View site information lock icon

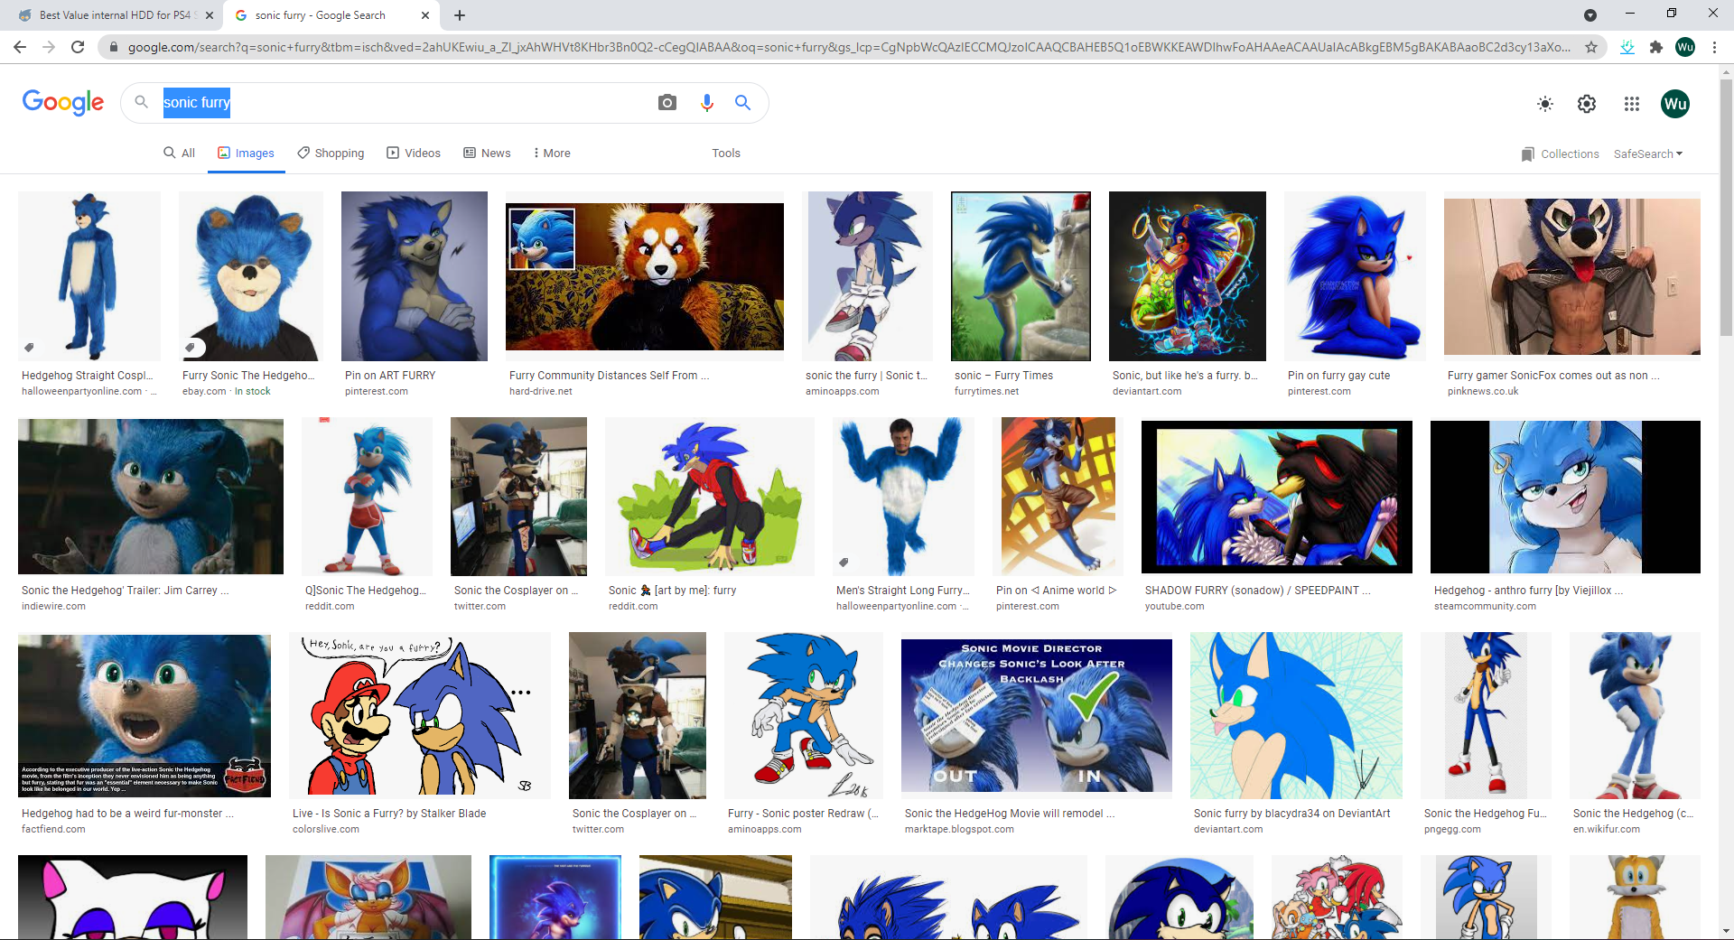coord(113,47)
